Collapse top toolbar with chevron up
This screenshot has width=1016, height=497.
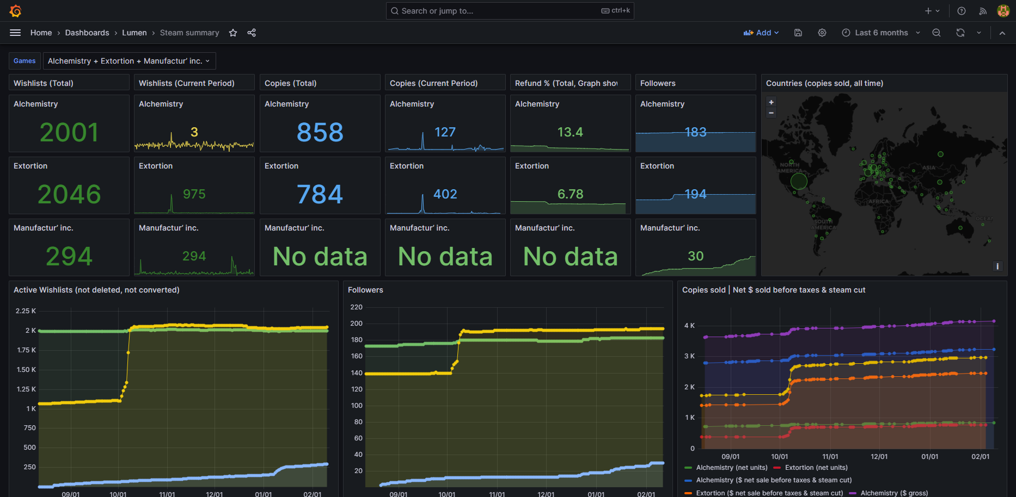pos(1002,33)
